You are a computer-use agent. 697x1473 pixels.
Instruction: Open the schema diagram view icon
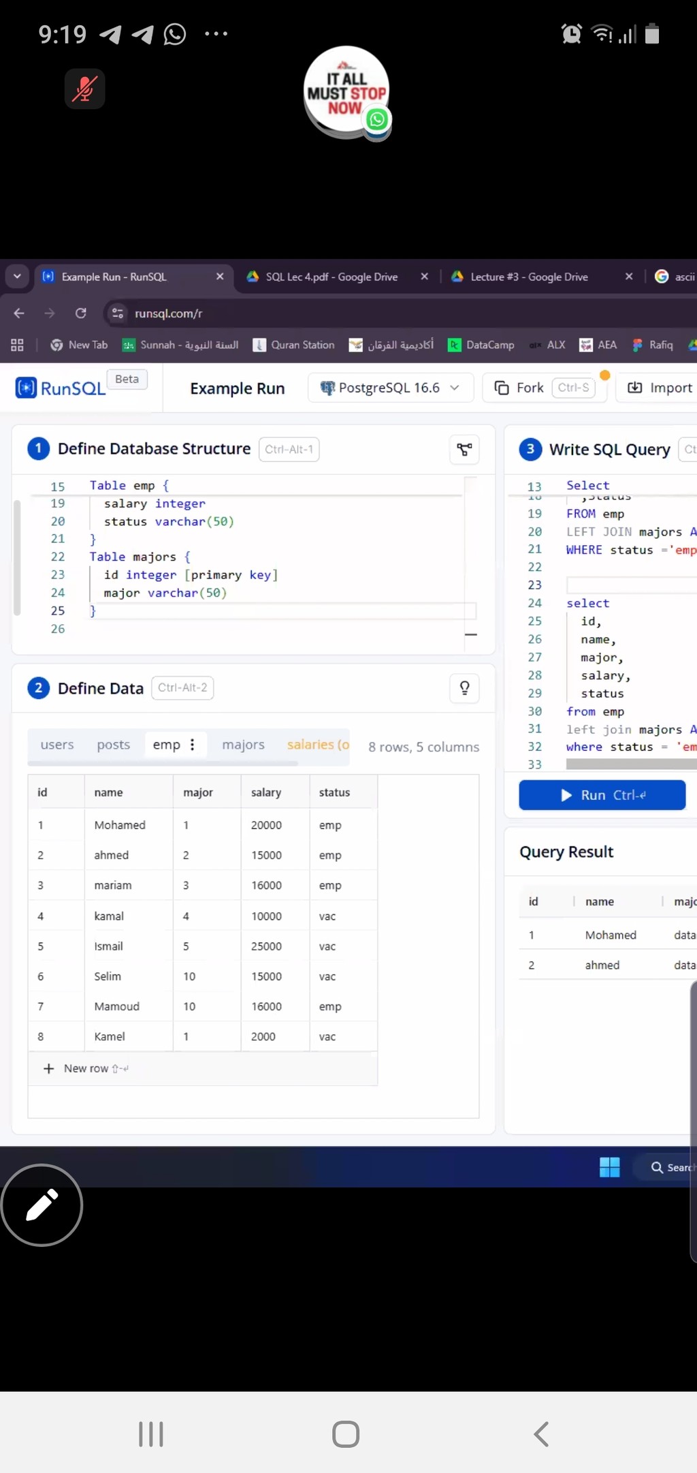pyautogui.click(x=464, y=450)
